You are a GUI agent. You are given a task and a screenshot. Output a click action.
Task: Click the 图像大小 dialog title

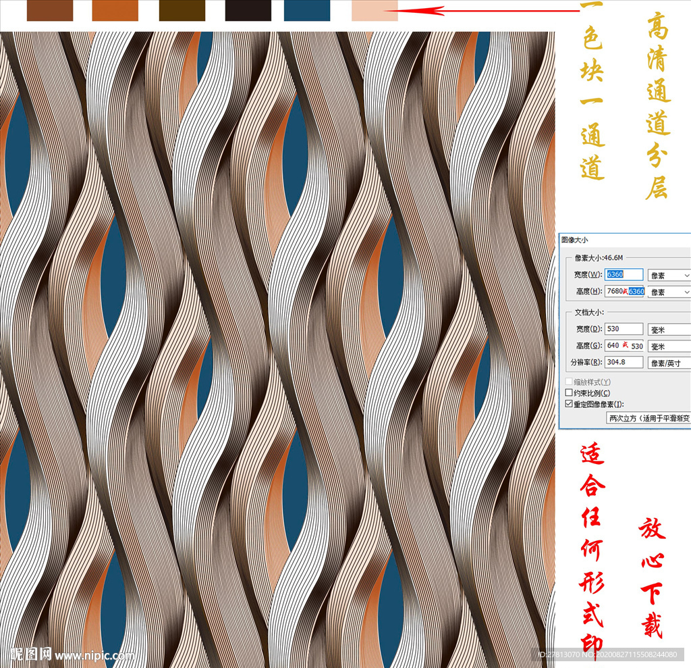pos(574,240)
